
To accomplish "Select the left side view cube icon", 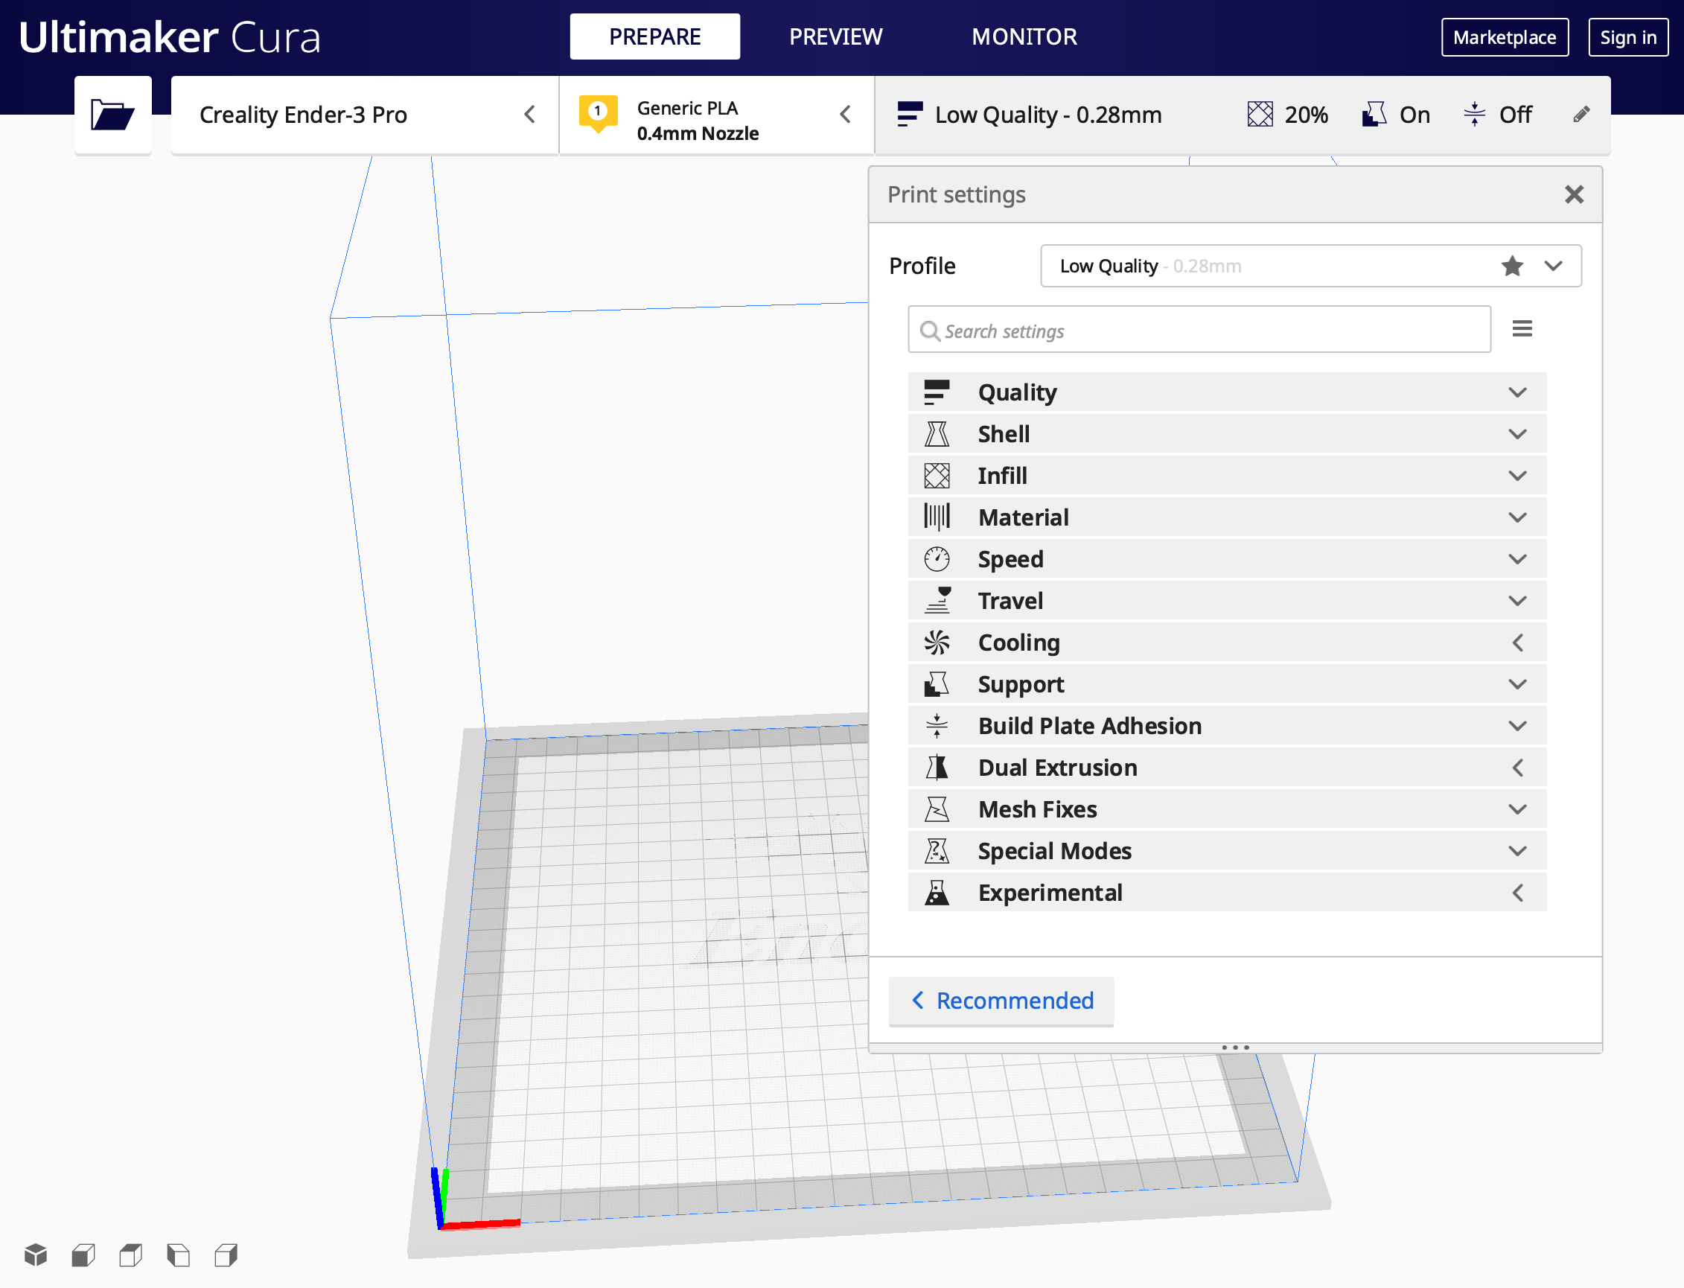I will click(x=178, y=1255).
